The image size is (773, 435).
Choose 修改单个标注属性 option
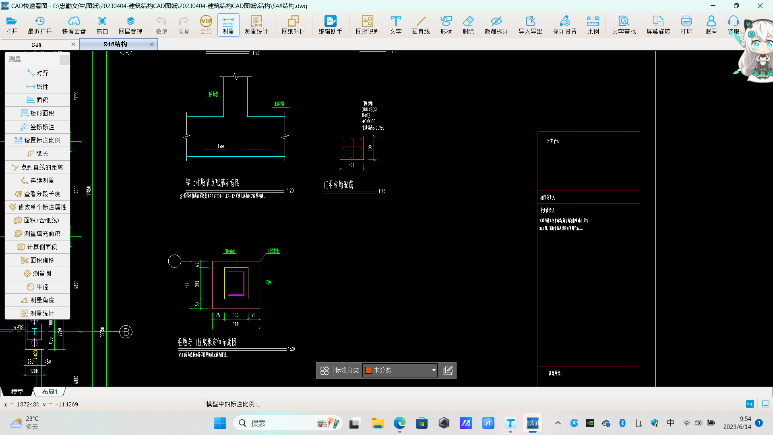pos(37,207)
